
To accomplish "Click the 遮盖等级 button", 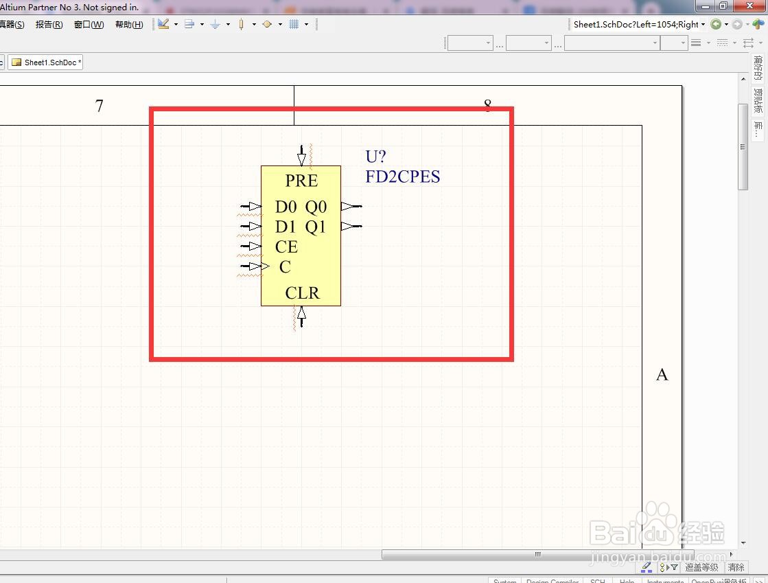I will (x=701, y=567).
